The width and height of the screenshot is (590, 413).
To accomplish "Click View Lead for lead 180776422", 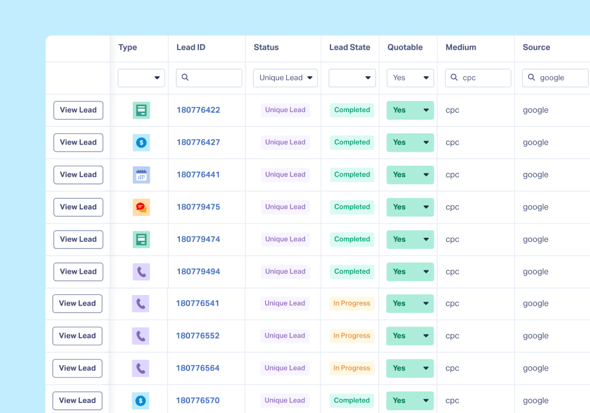I will pos(78,110).
